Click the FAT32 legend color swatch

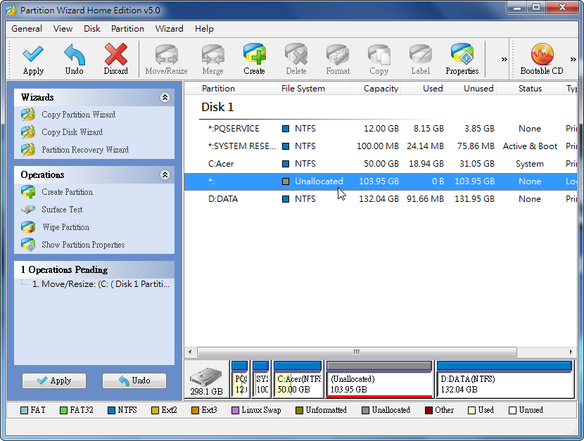[63, 411]
